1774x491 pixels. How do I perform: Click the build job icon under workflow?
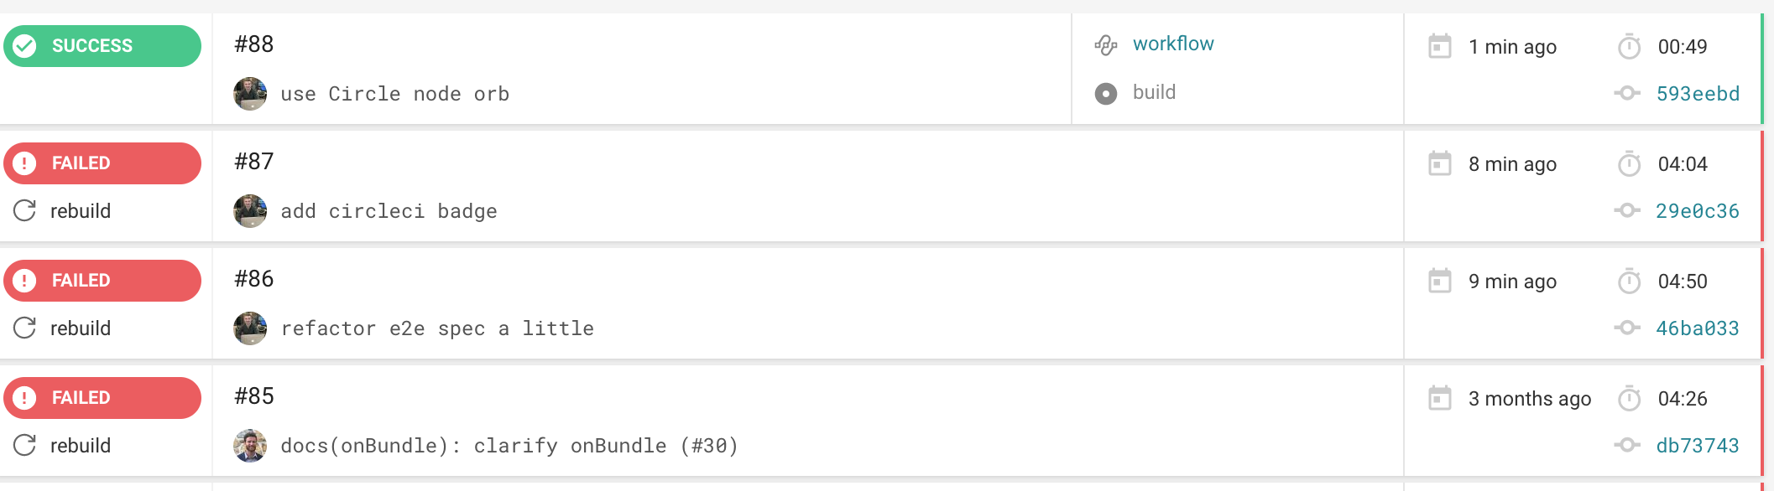click(x=1106, y=93)
